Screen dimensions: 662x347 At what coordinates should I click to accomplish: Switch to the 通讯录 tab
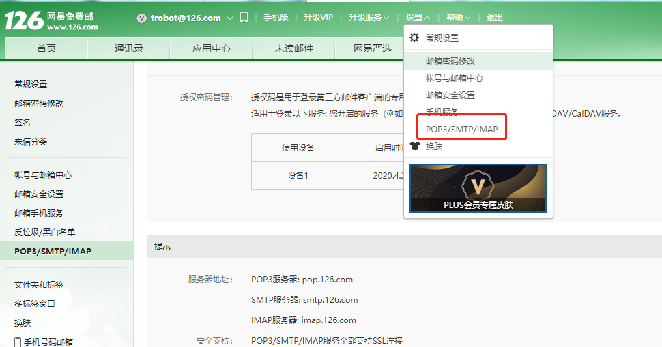point(129,48)
